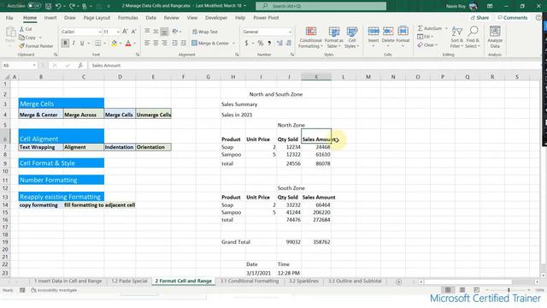Screen dimensions: 547x308
Task: Click the Increase Indent icon
Action: pos(184,43)
